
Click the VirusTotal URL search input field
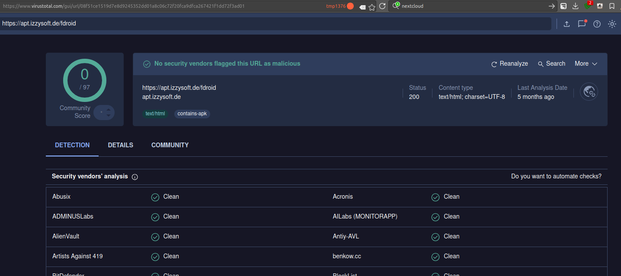(x=275, y=24)
